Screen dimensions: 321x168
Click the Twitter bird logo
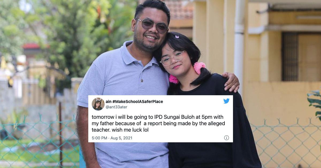tap(226, 101)
